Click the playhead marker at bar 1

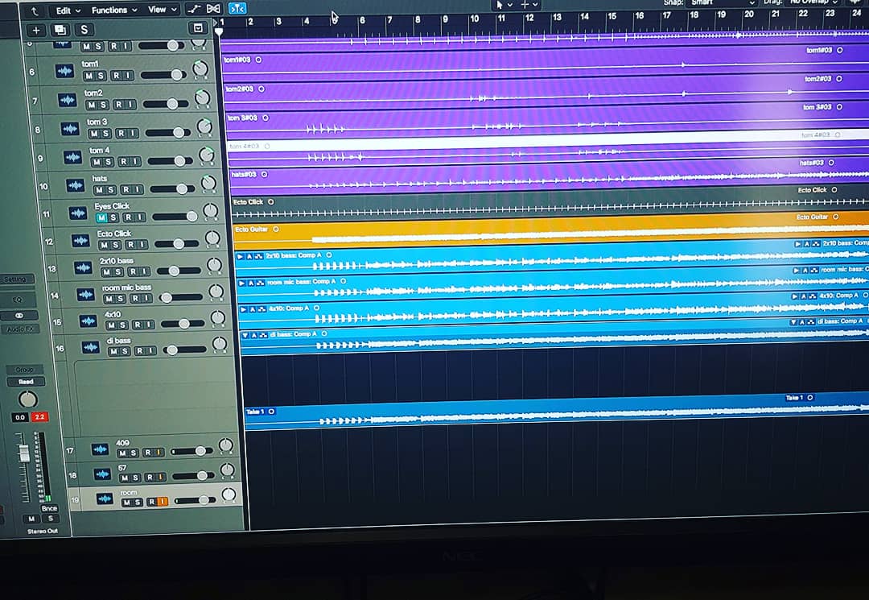pos(219,31)
